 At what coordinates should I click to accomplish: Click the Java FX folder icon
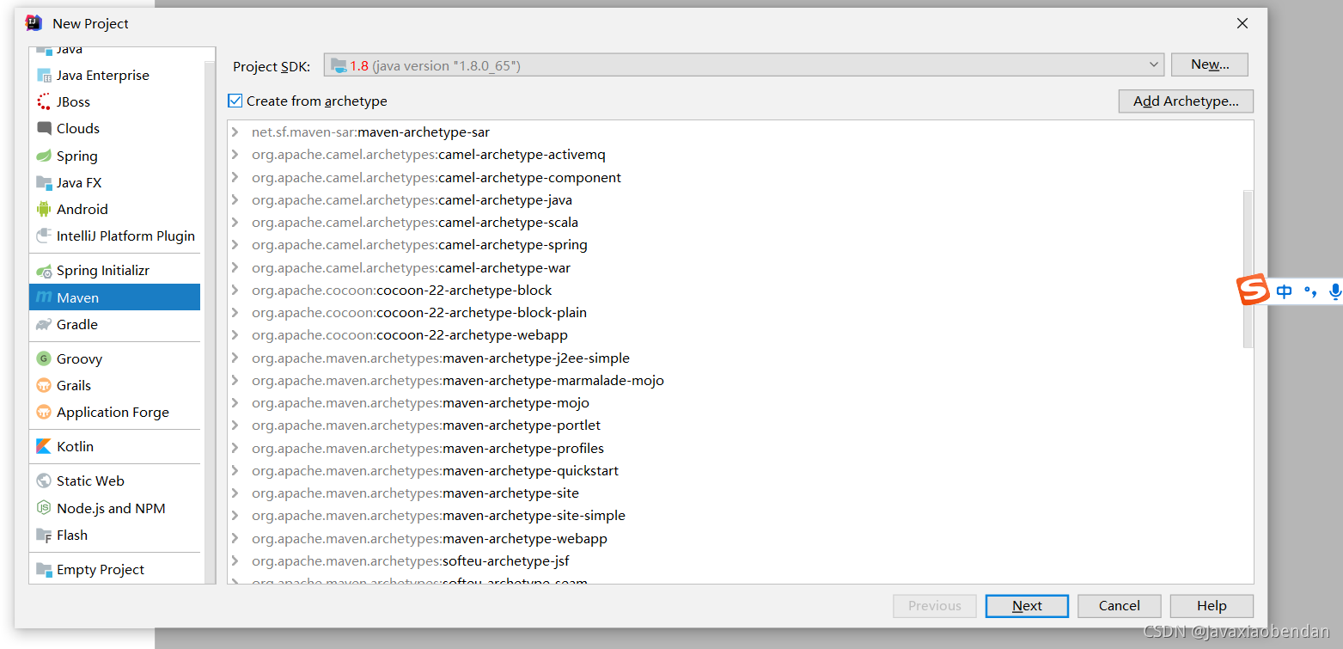pos(44,183)
